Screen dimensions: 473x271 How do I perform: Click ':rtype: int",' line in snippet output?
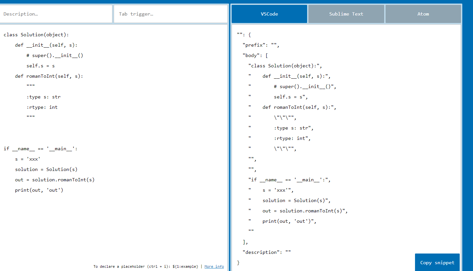pos(292,138)
